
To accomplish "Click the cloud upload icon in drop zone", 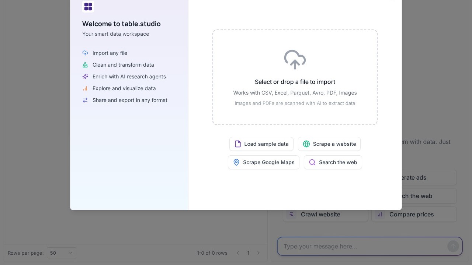I will (x=295, y=60).
